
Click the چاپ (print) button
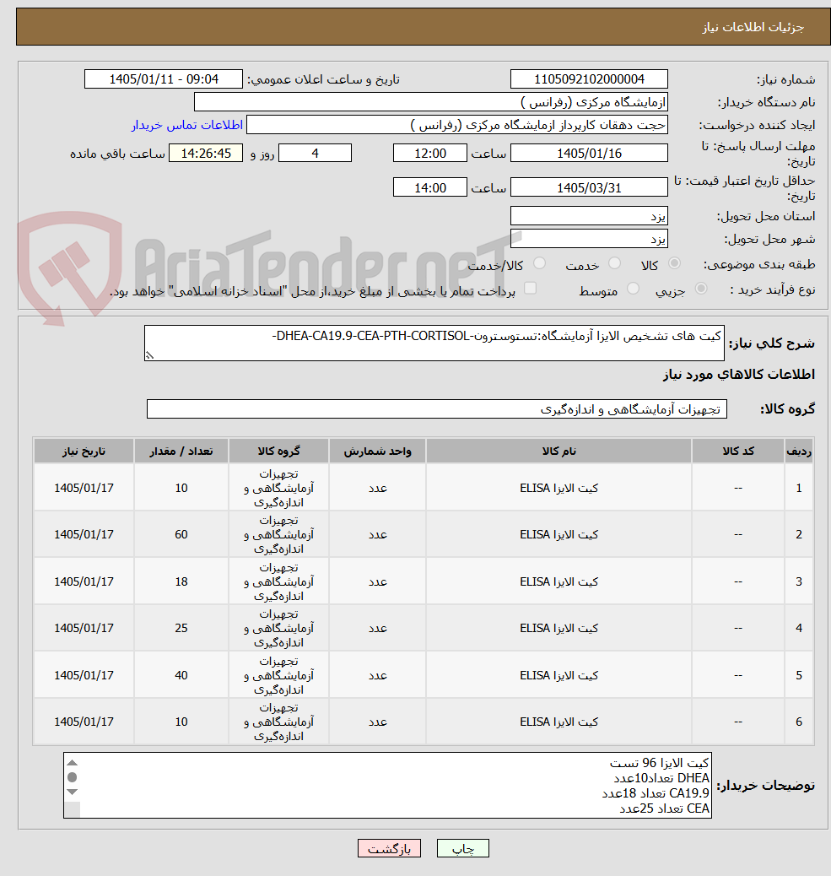(462, 849)
